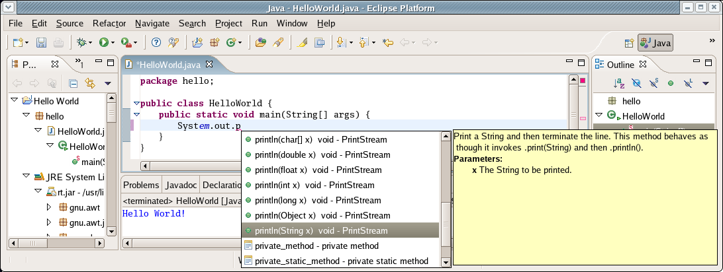Image resolution: width=723 pixels, height=272 pixels.
Task: Open the Project menu
Action: [x=228, y=23]
